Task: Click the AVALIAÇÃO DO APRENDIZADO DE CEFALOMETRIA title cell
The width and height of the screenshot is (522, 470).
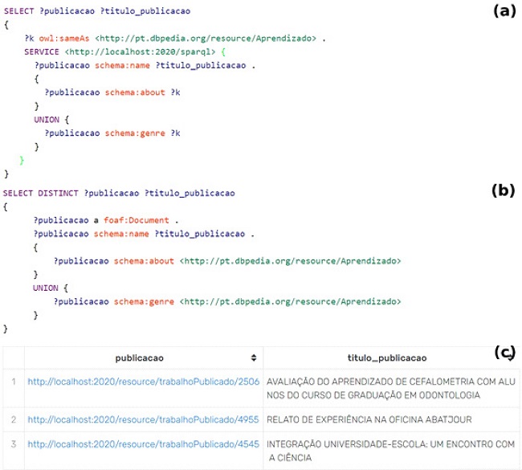Action: point(390,388)
